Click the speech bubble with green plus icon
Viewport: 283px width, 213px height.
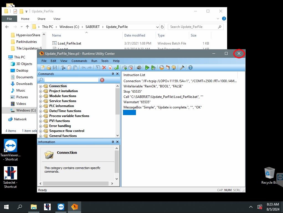tap(125, 67)
